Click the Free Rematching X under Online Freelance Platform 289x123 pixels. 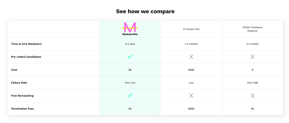tap(252, 96)
